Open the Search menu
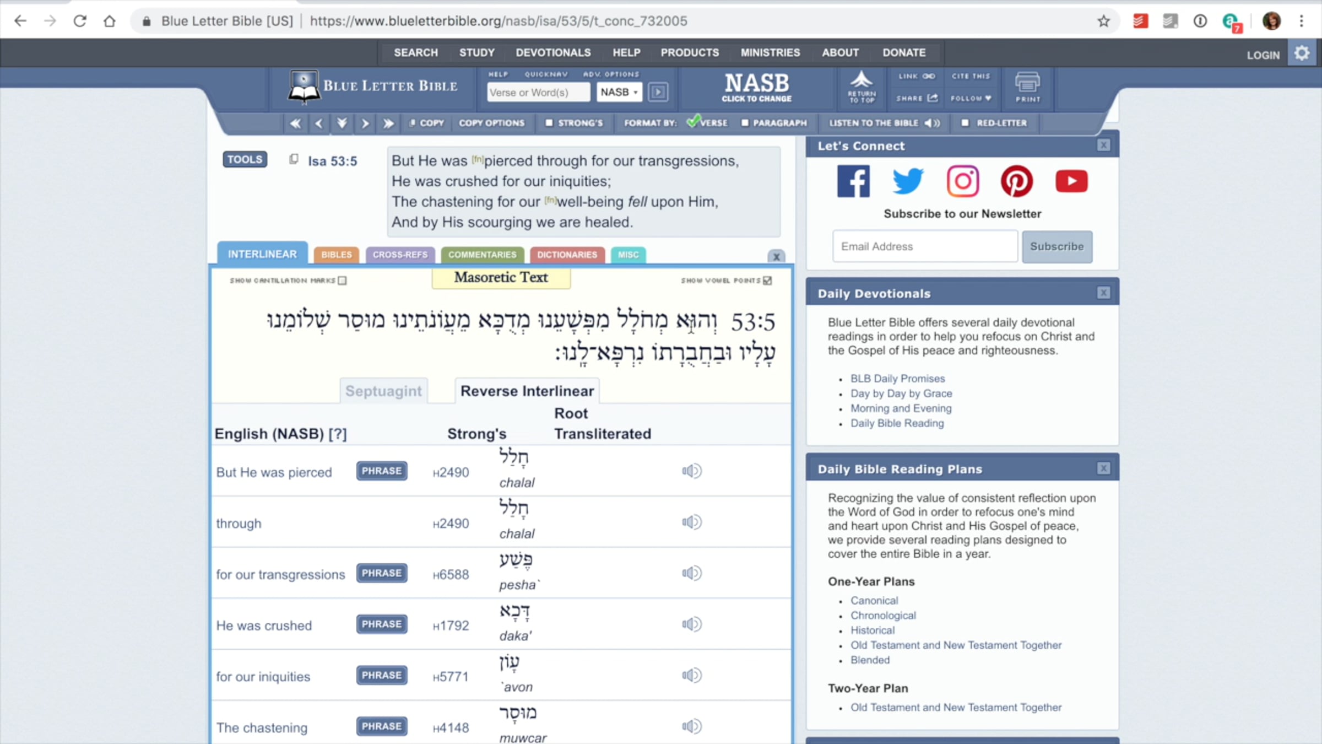Screen dimensions: 1322x744 (416, 53)
